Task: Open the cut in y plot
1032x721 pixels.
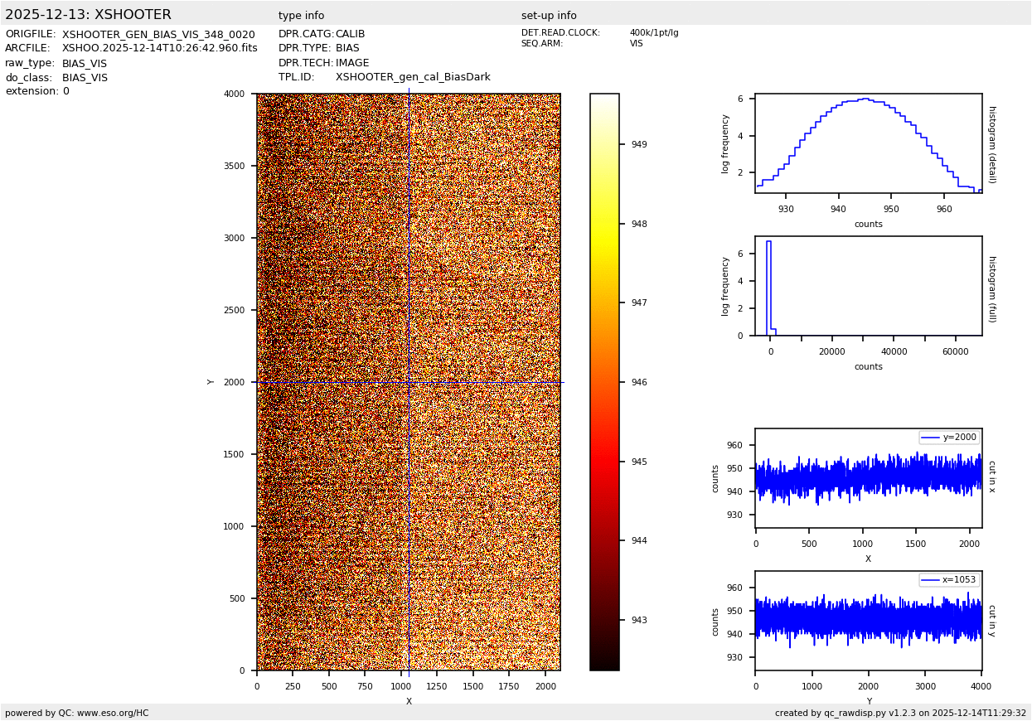Action: pos(868,621)
